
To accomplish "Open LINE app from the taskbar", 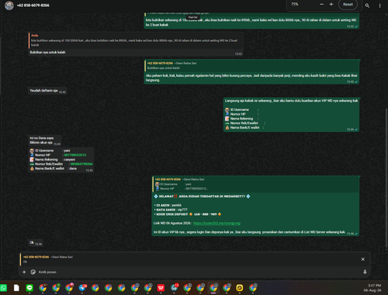I will point(29,288).
